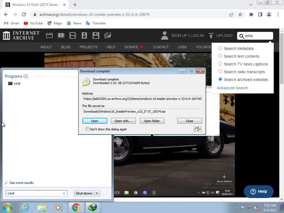
Task: Open the Chrome profile icon
Action: (x=269, y=14)
